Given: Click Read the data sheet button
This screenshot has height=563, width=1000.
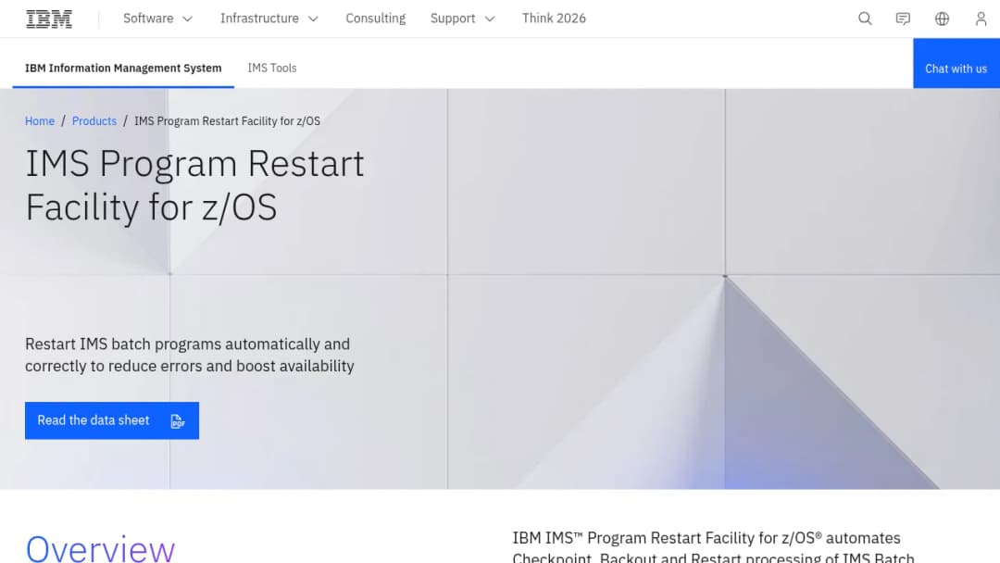Looking at the screenshot, I should point(112,420).
